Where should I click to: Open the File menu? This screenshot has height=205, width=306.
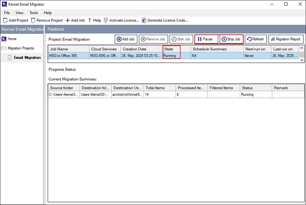click(x=7, y=13)
